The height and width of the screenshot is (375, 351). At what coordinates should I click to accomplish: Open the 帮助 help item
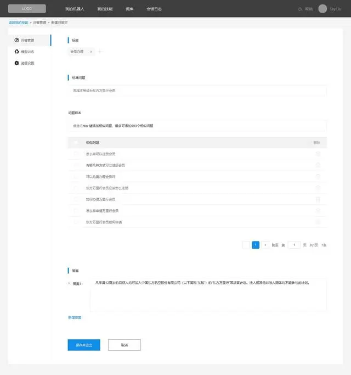click(309, 9)
